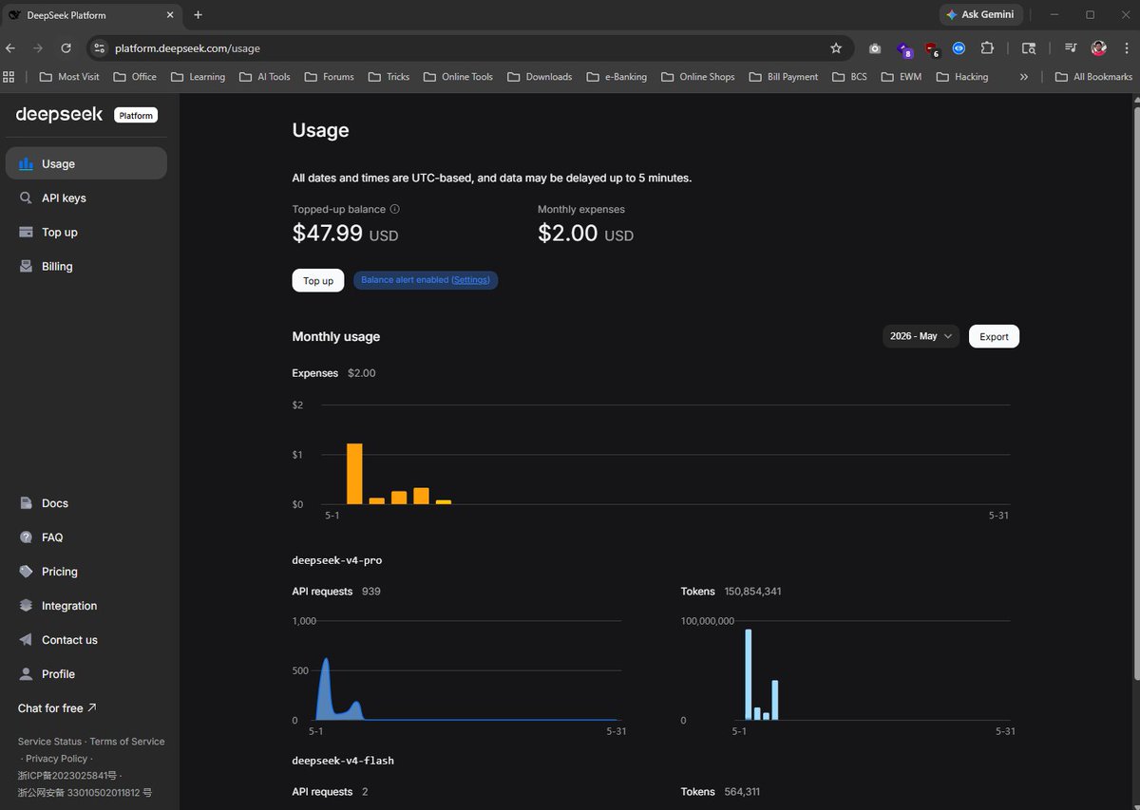Click the 浙ICP备2023025841号 footer link
This screenshot has height=810, width=1140.
[x=67, y=776]
